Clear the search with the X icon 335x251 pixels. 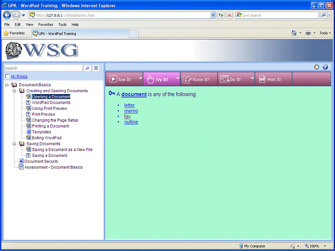96,68
